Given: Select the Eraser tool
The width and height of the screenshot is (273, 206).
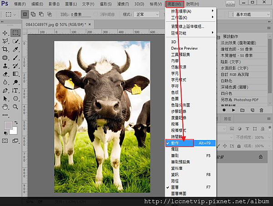Looking at the screenshot, I should (5, 74).
